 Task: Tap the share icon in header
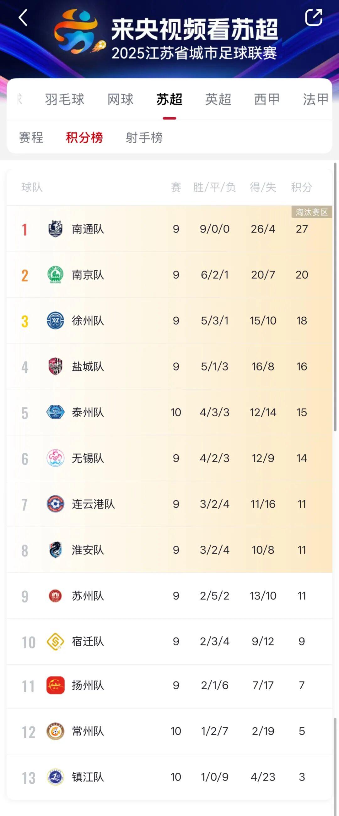click(313, 17)
